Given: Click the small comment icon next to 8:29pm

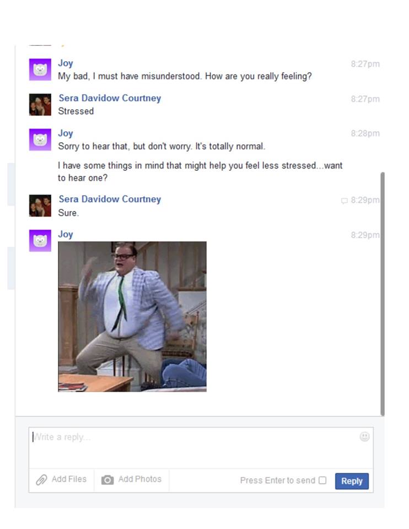Looking at the screenshot, I should (344, 201).
